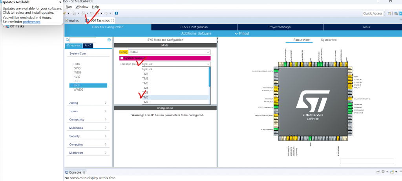Expand the Multimedia category
The width and height of the screenshot is (402, 181).
pos(88,128)
